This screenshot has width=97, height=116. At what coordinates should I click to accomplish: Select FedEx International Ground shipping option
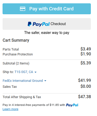(23, 81)
